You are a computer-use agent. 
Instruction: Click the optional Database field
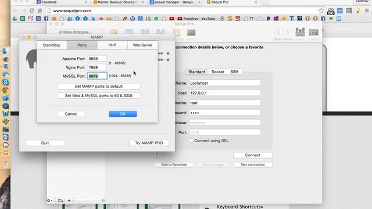225,122
